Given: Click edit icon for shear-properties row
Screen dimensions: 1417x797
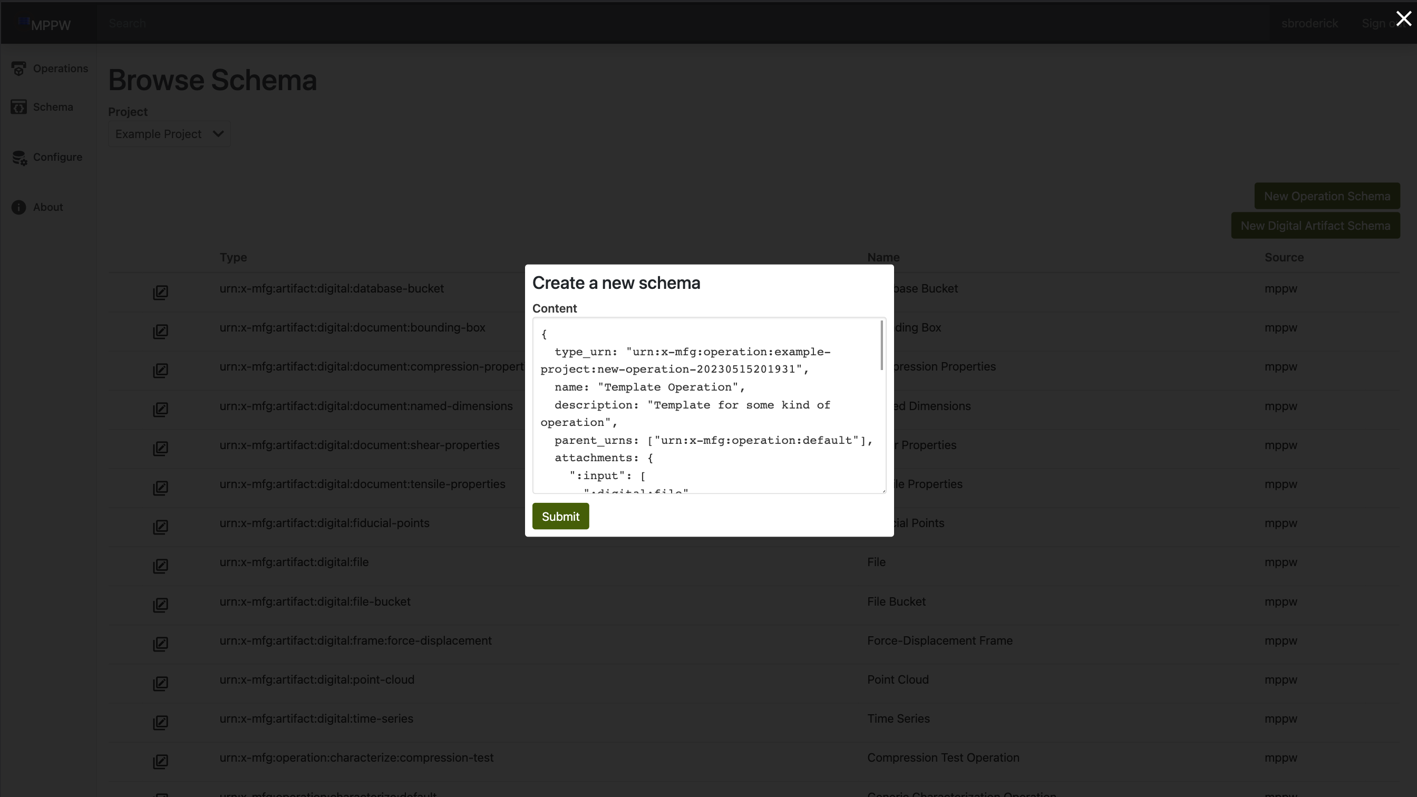Looking at the screenshot, I should [x=160, y=448].
